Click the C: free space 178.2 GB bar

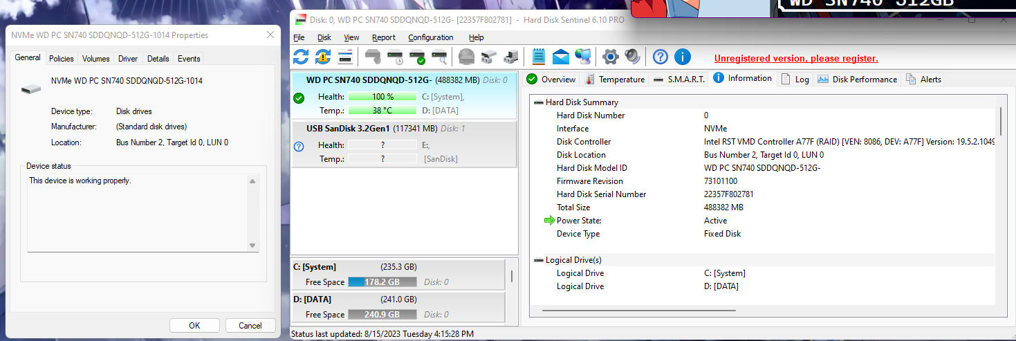pos(382,282)
